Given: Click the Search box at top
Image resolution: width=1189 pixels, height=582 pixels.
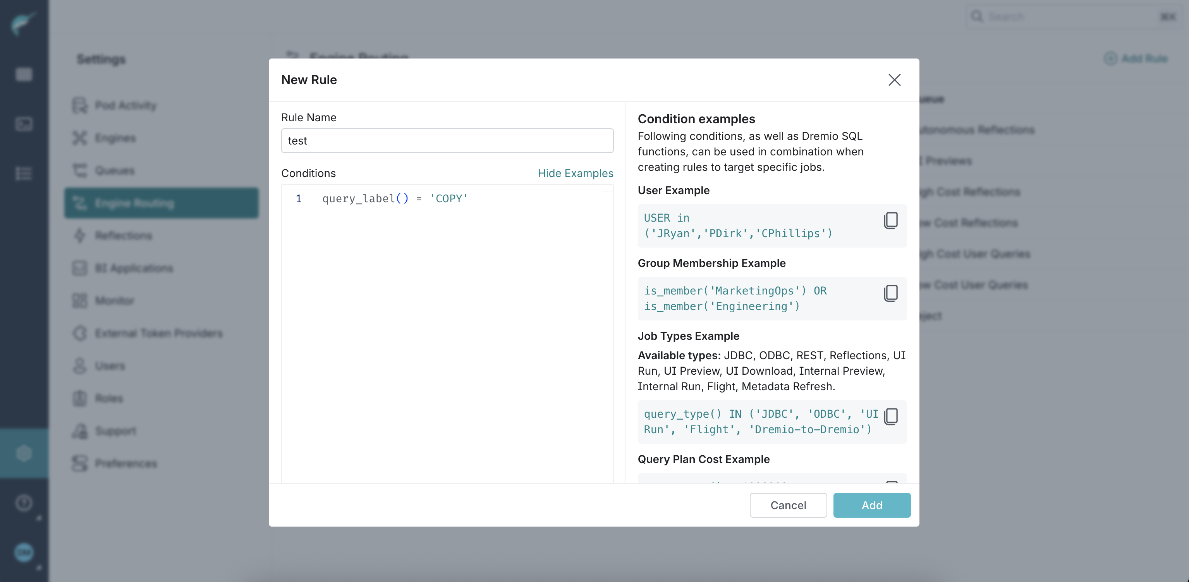Looking at the screenshot, I should pos(1071,17).
